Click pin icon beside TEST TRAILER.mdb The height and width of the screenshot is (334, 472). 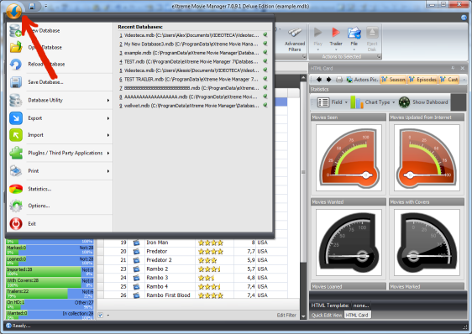[265, 79]
